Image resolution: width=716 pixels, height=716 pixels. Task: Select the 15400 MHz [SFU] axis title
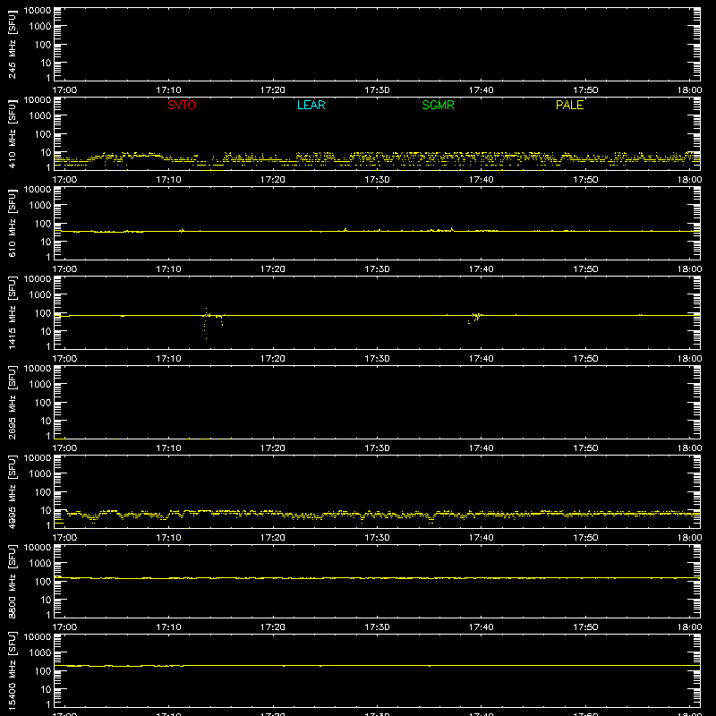(x=13, y=670)
